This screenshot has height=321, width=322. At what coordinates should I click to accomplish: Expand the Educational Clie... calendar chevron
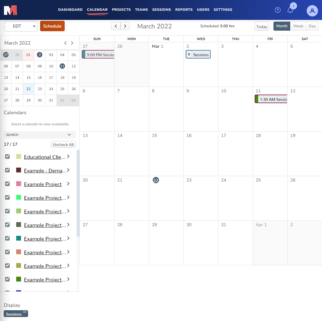tap(68, 157)
